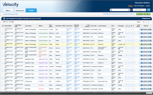Image resolution: width=153 pixels, height=95 pixels.
Task: Click the Go search button
Action: pos(149,10)
